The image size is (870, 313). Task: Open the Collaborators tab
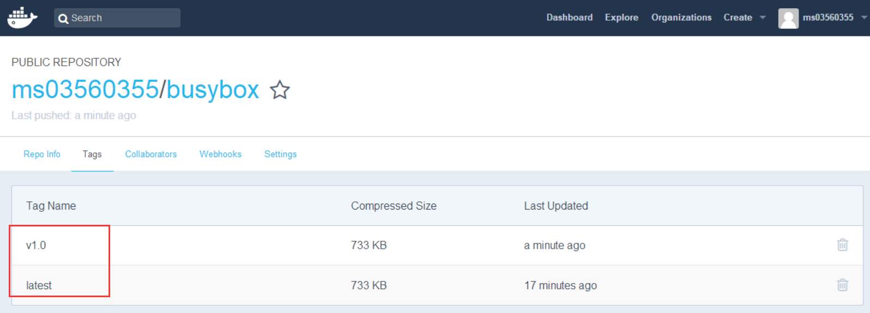[151, 154]
